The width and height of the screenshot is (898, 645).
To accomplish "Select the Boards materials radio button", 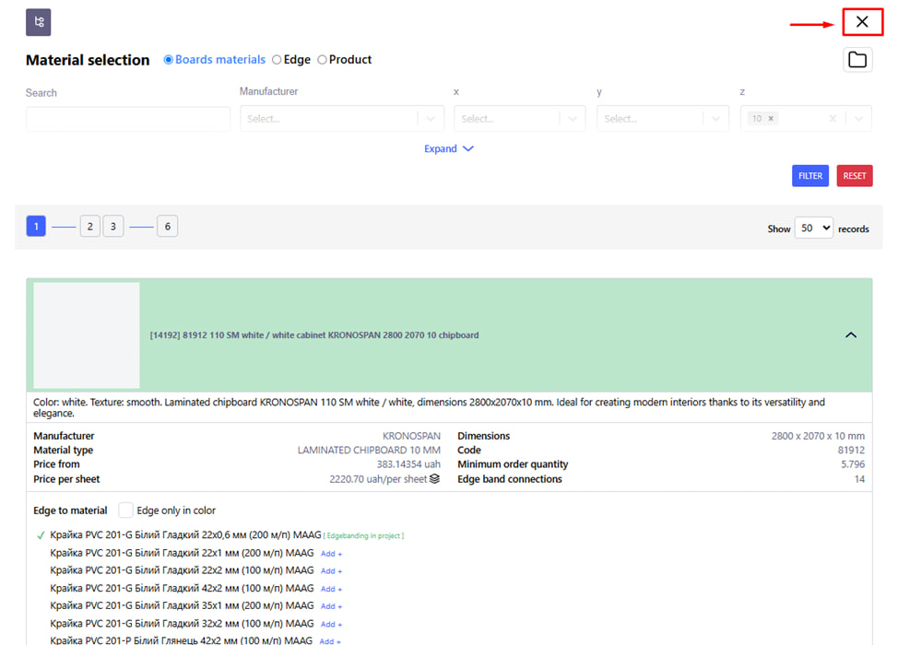I will 169,60.
